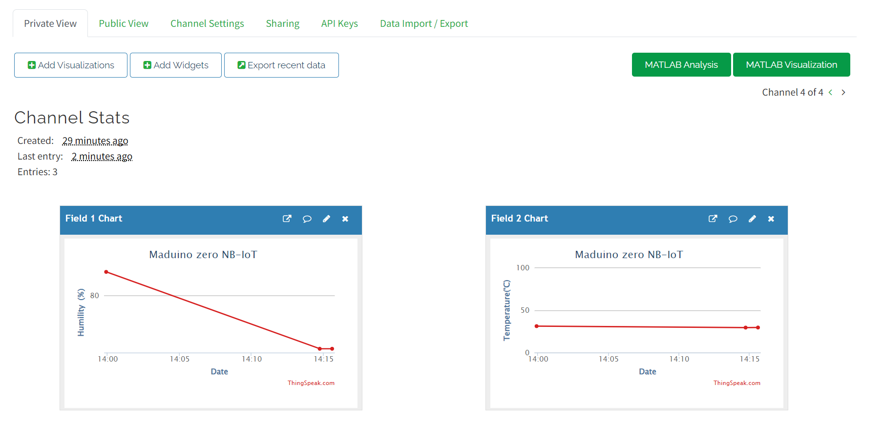Click the '2 minutes ago' last entry timestamp
The height and width of the screenshot is (425, 883).
[x=102, y=156]
